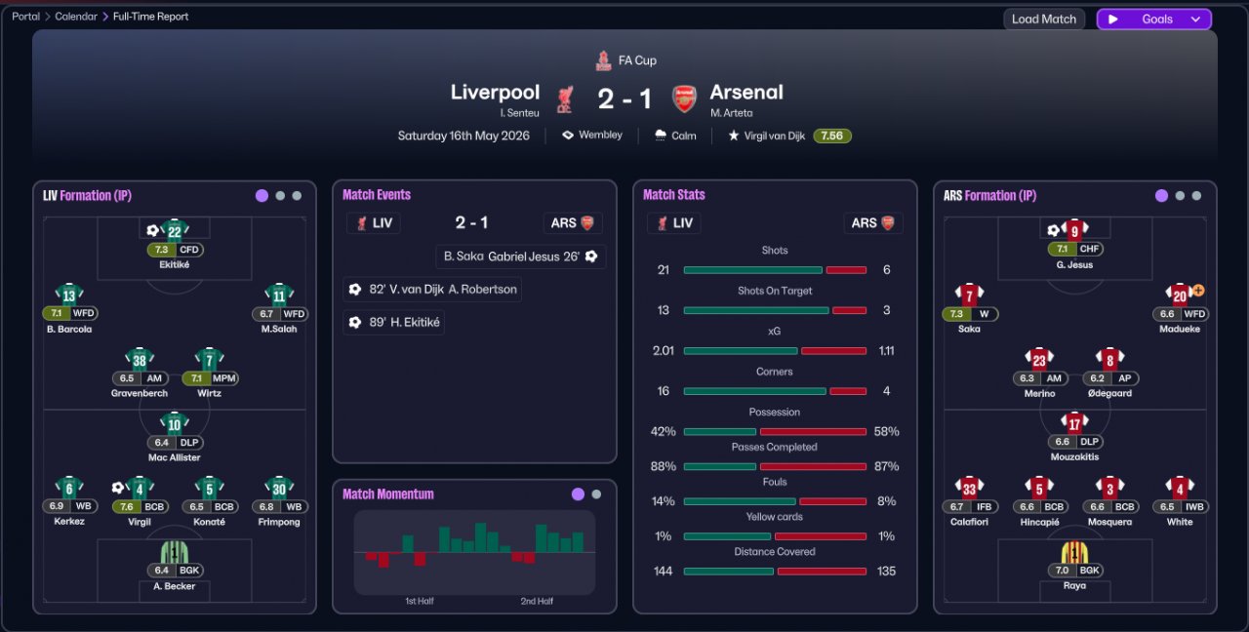Select first purple dot in LIV Formation panel
Image resolution: width=1249 pixels, height=632 pixels.
(262, 195)
